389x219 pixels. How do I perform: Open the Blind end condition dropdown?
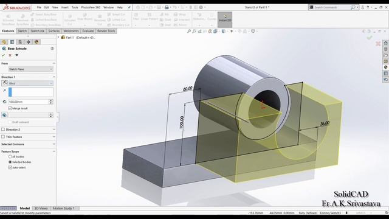(31, 83)
